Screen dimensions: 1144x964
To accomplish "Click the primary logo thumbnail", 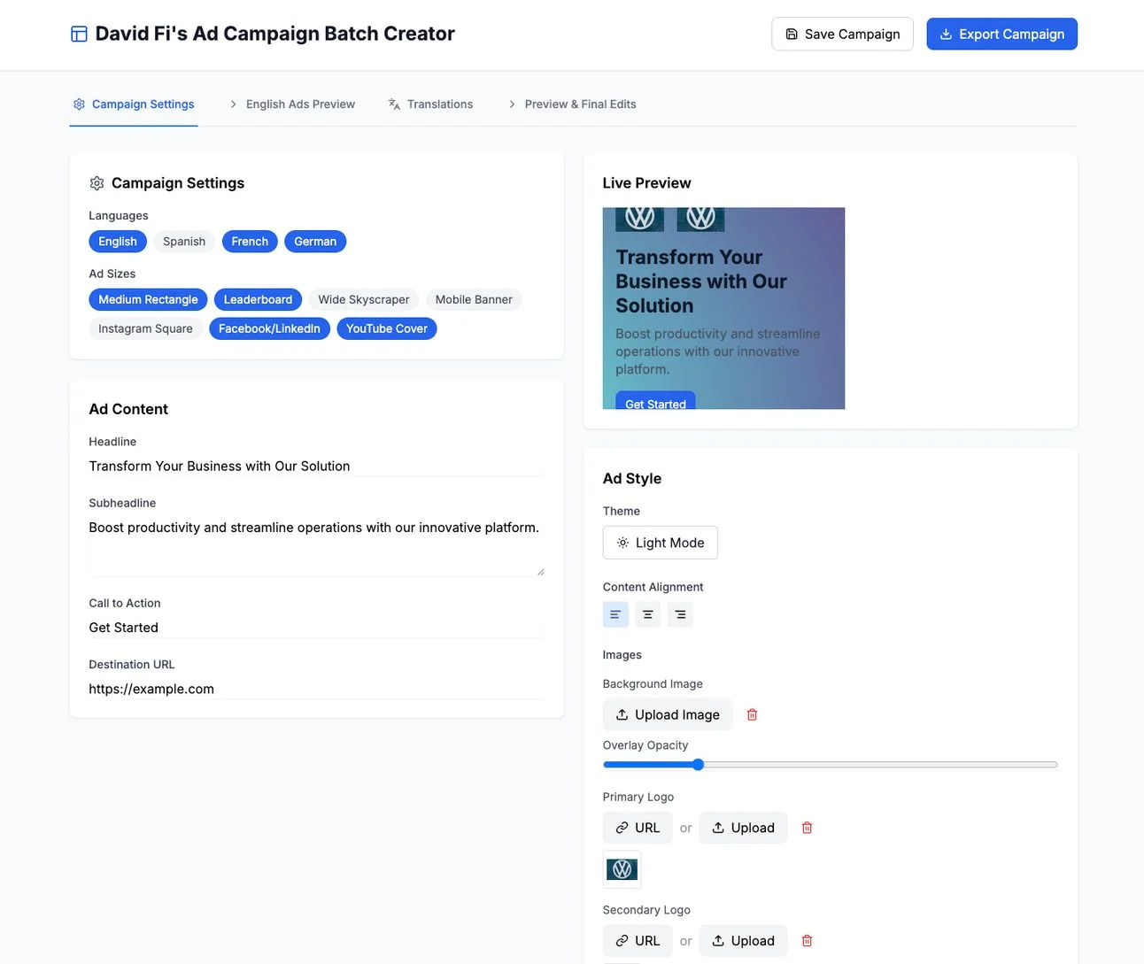I will point(622,869).
